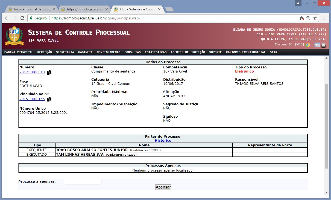Viewport: 331px width, 200px height.
Task: Open the Consultas menu
Action: coord(132,52)
